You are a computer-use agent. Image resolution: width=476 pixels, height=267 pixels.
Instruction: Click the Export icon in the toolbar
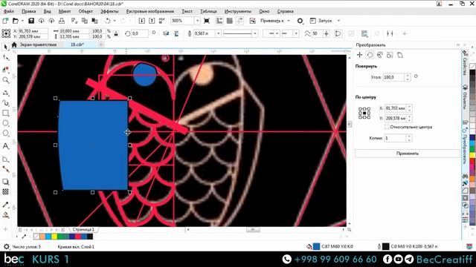(x=152, y=21)
